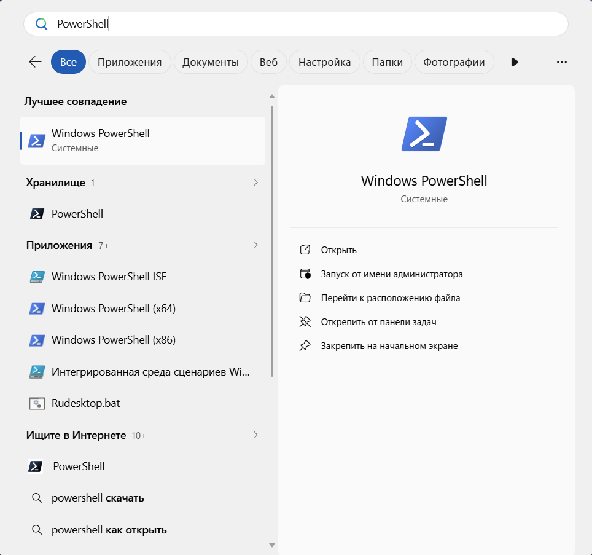This screenshot has width=592, height=555.
Task: Click the results list scroll up arrow
Action: click(272, 96)
